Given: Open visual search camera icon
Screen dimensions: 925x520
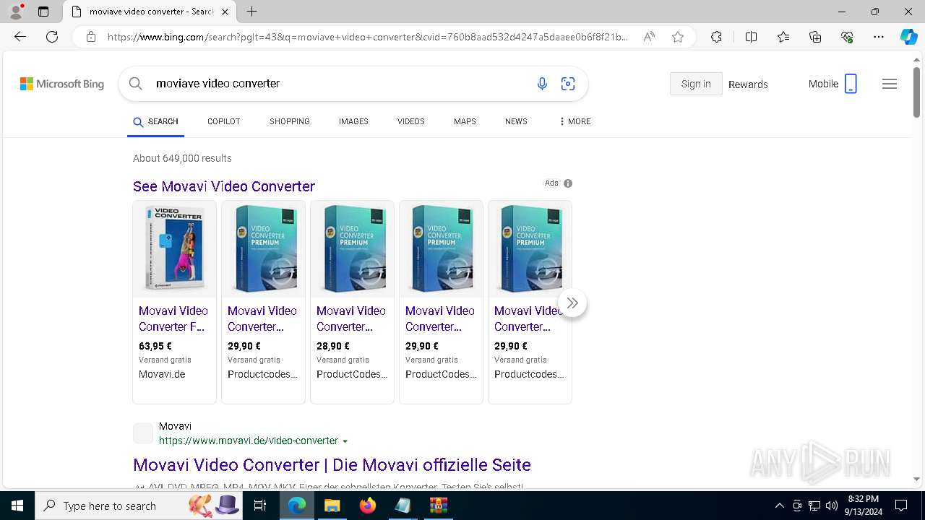Looking at the screenshot, I should (x=568, y=84).
